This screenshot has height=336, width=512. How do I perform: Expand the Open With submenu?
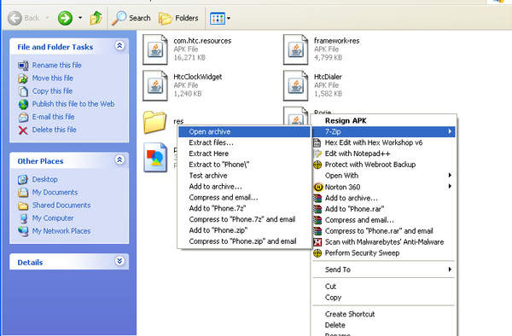click(384, 176)
